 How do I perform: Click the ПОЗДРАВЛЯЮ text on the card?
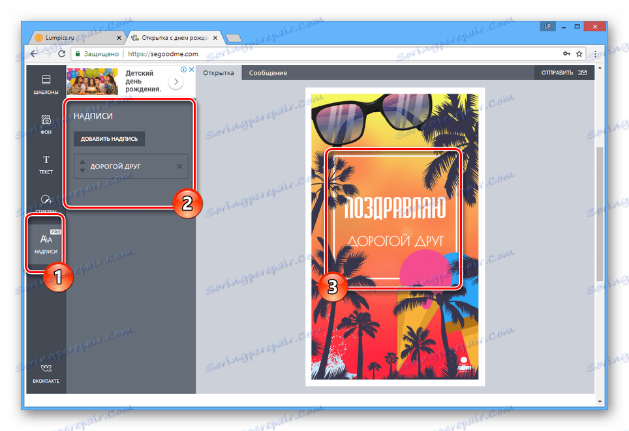coord(395,209)
